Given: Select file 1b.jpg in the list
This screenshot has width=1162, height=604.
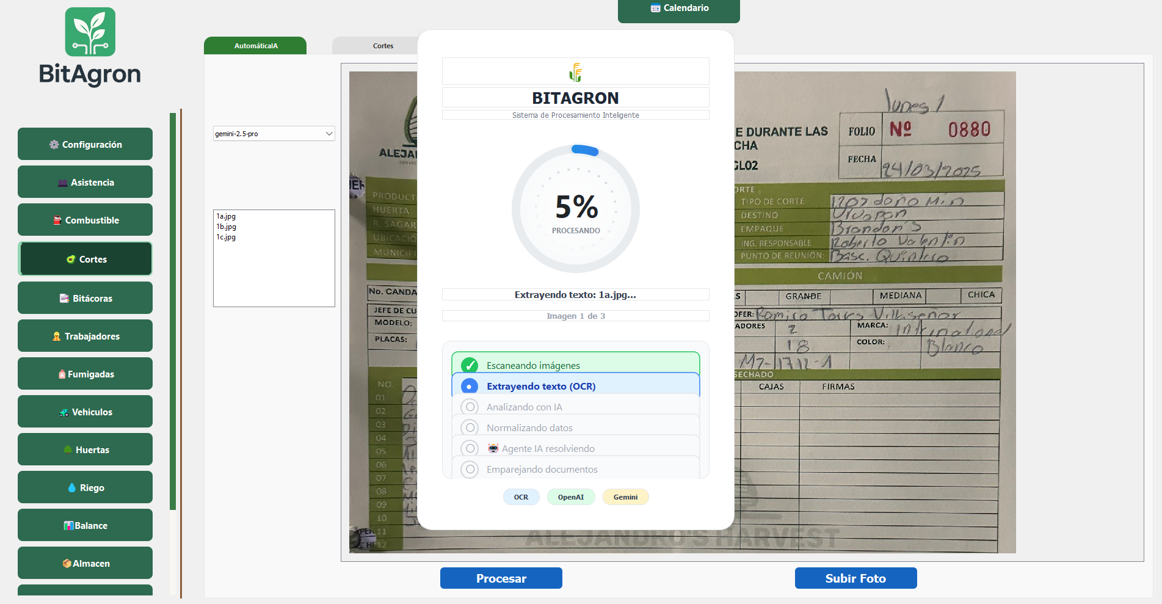Looking at the screenshot, I should click(226, 227).
